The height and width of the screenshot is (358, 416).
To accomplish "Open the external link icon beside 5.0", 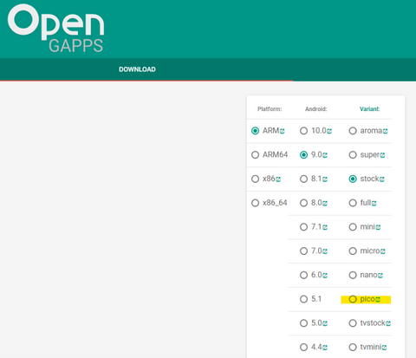I will point(325,323).
